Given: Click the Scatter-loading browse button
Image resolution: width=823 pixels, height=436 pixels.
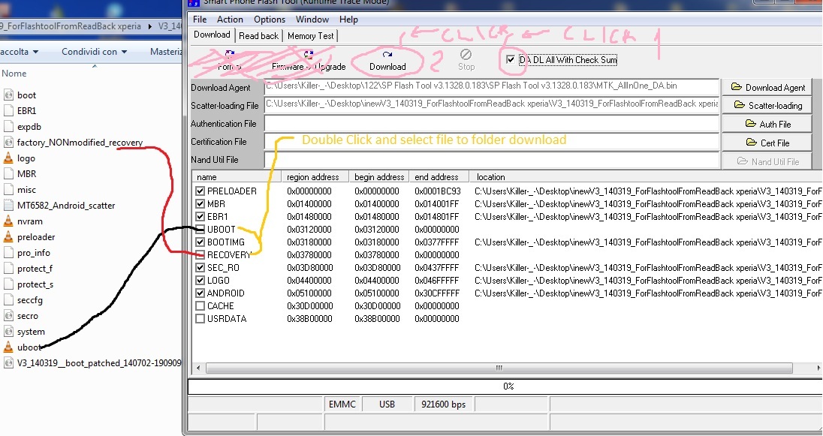Looking at the screenshot, I should (767, 105).
